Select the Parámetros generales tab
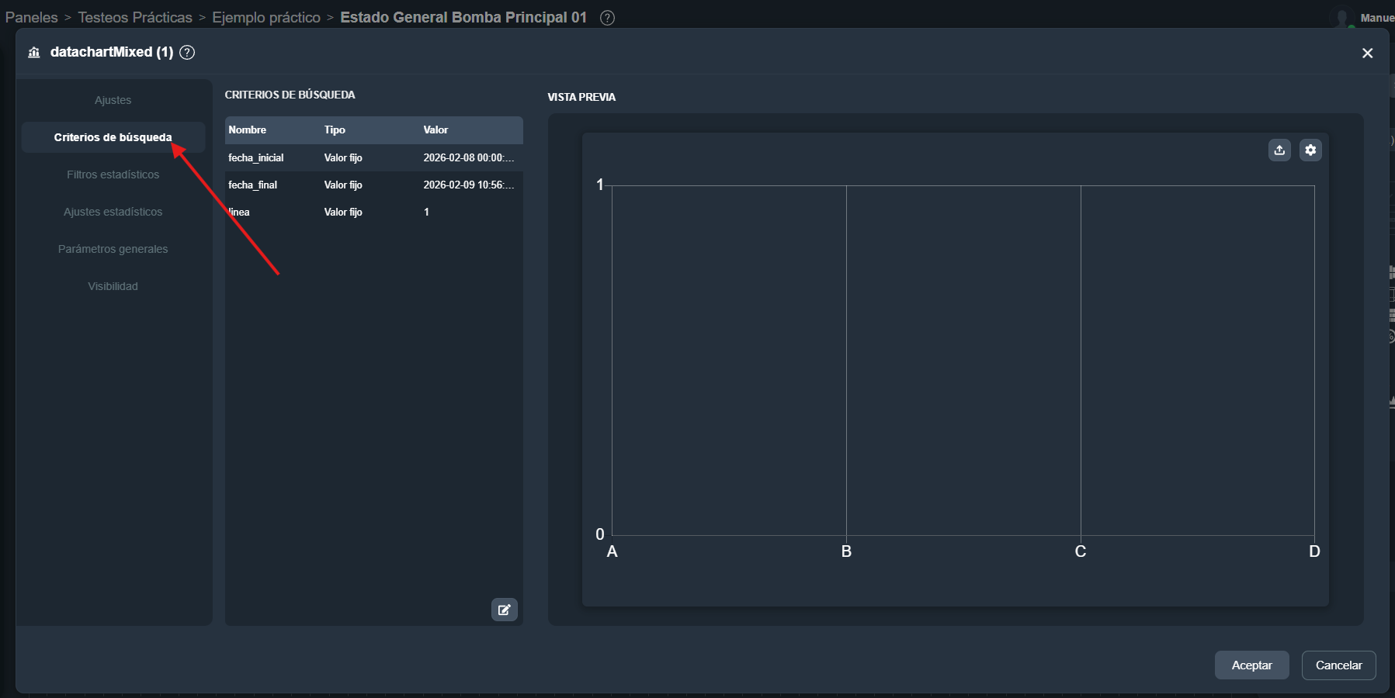Screen dimensions: 1395x698 click(x=113, y=249)
